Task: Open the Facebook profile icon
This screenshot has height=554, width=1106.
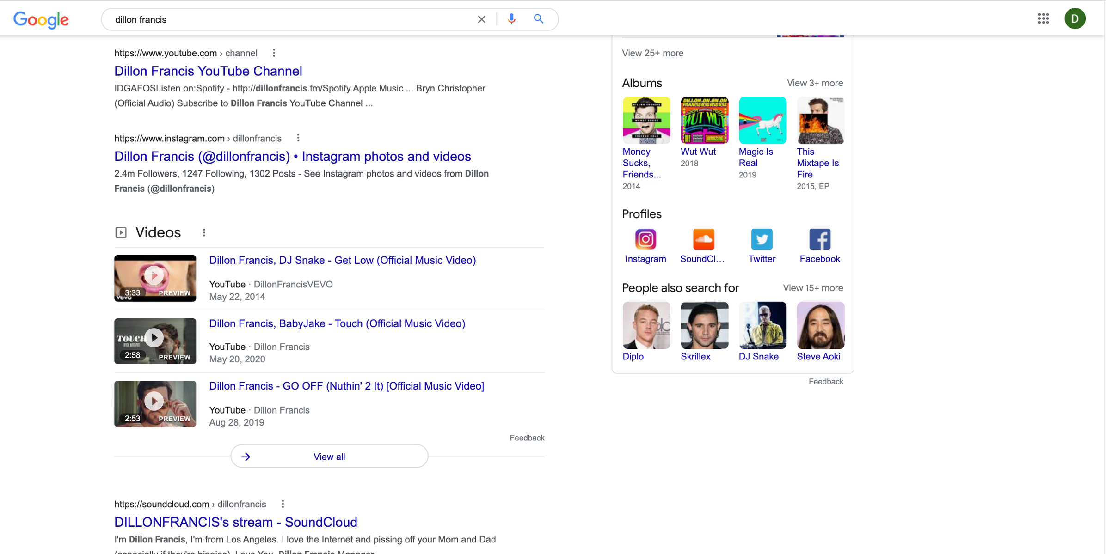Action: (x=820, y=239)
